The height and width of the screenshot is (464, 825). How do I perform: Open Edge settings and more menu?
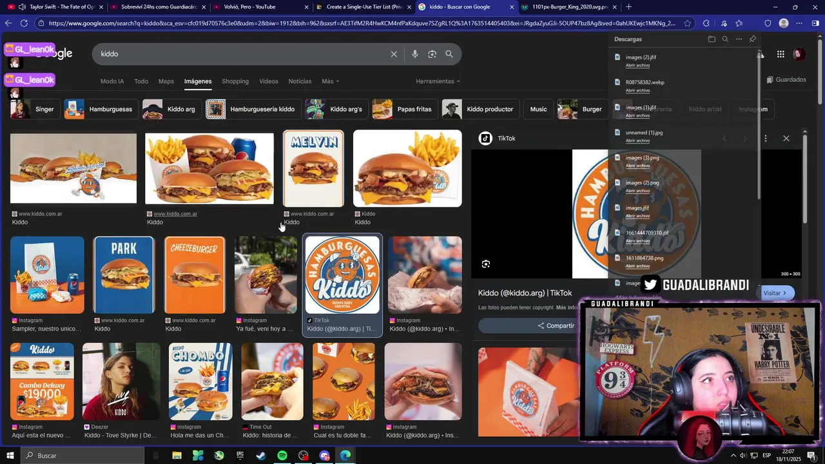tap(799, 23)
